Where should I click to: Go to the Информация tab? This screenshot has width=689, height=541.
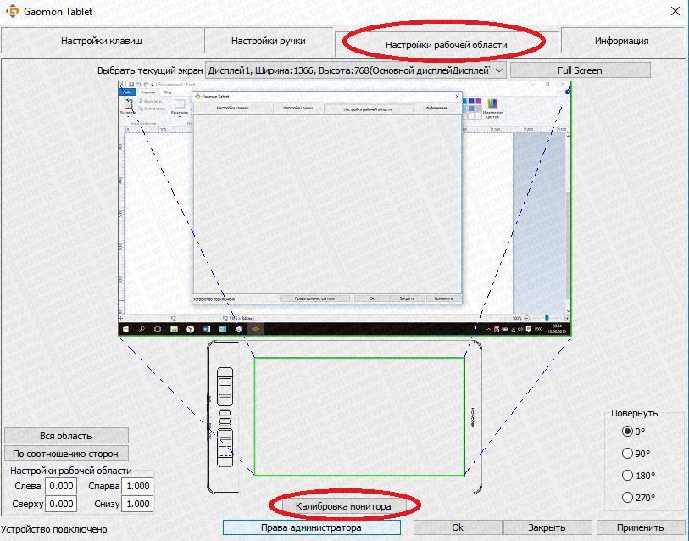point(621,41)
